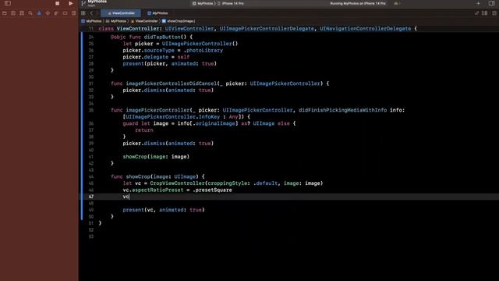Image resolution: width=499 pixels, height=281 pixels.
Task: Toggle the inspectors panel
Action: 492,3
